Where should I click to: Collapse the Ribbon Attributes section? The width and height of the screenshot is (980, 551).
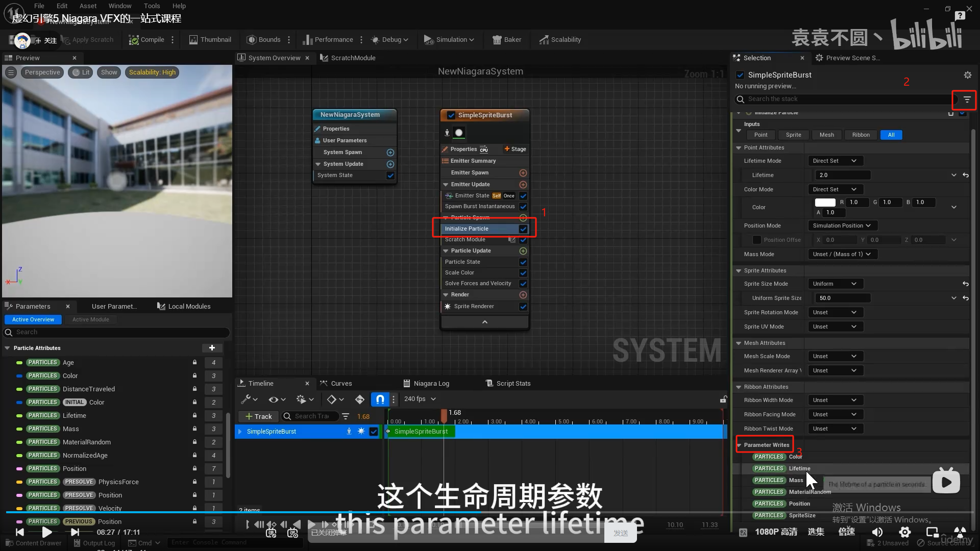tap(739, 387)
